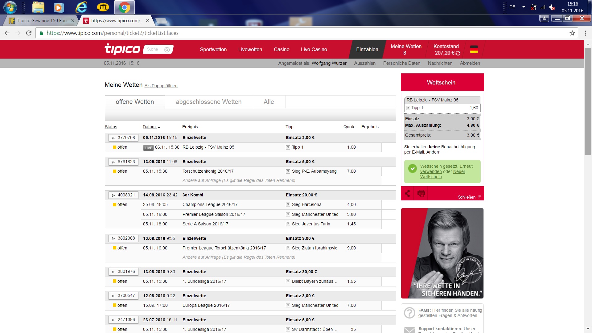Select the German flag language icon
The width and height of the screenshot is (592, 333).
[474, 49]
